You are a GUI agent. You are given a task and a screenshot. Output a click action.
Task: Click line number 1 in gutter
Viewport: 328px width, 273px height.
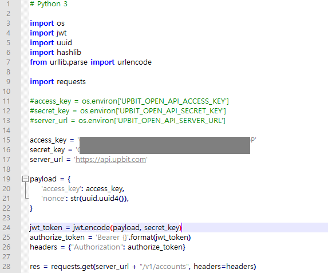[x=8, y=4]
